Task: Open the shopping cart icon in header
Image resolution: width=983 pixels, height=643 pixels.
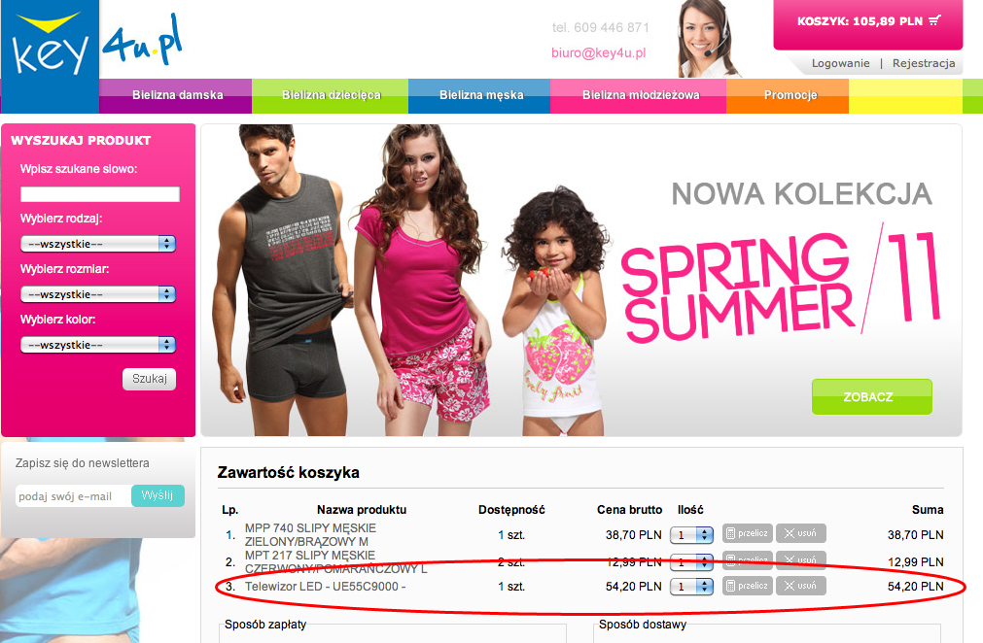Action: pos(934,20)
